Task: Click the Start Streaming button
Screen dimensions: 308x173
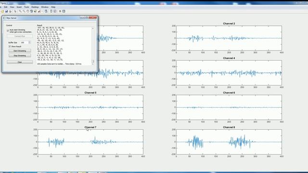Action: tap(20, 51)
